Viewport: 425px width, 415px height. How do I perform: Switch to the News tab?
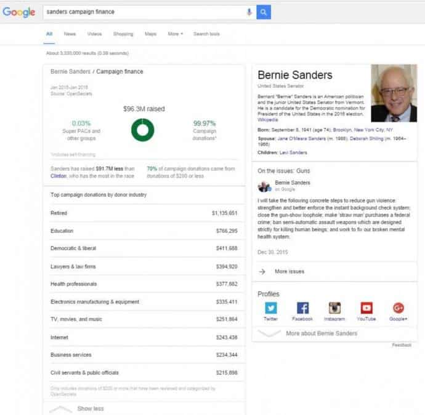70,34
